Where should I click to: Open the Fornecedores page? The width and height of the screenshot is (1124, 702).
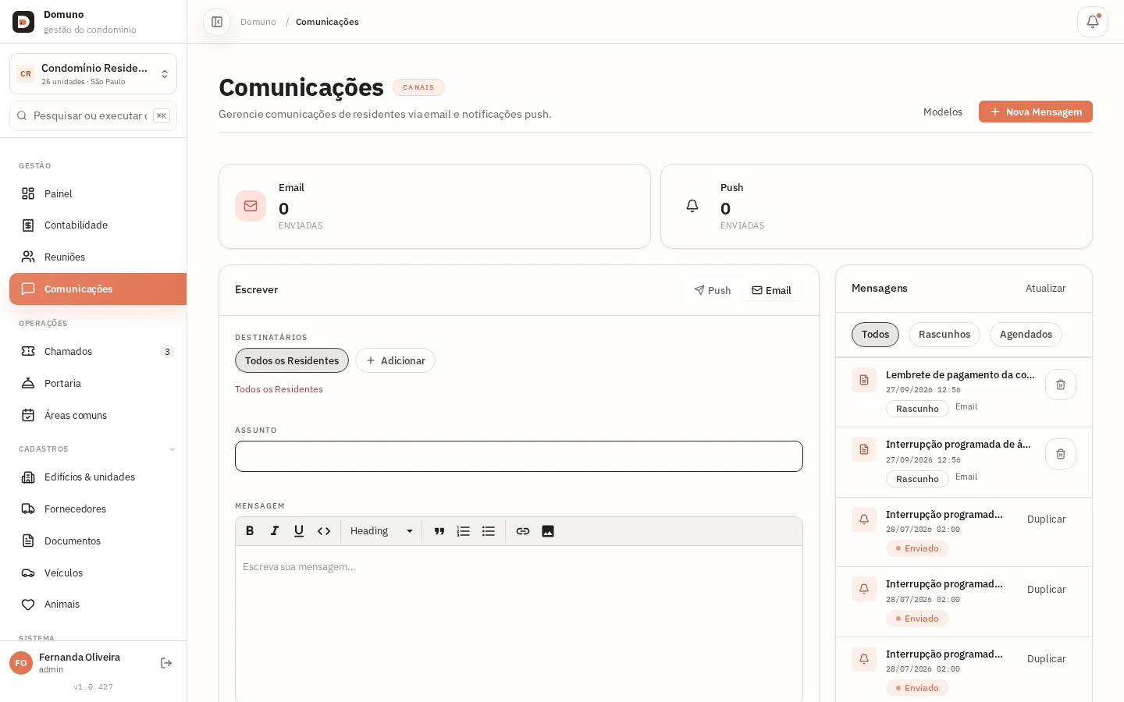(98, 509)
